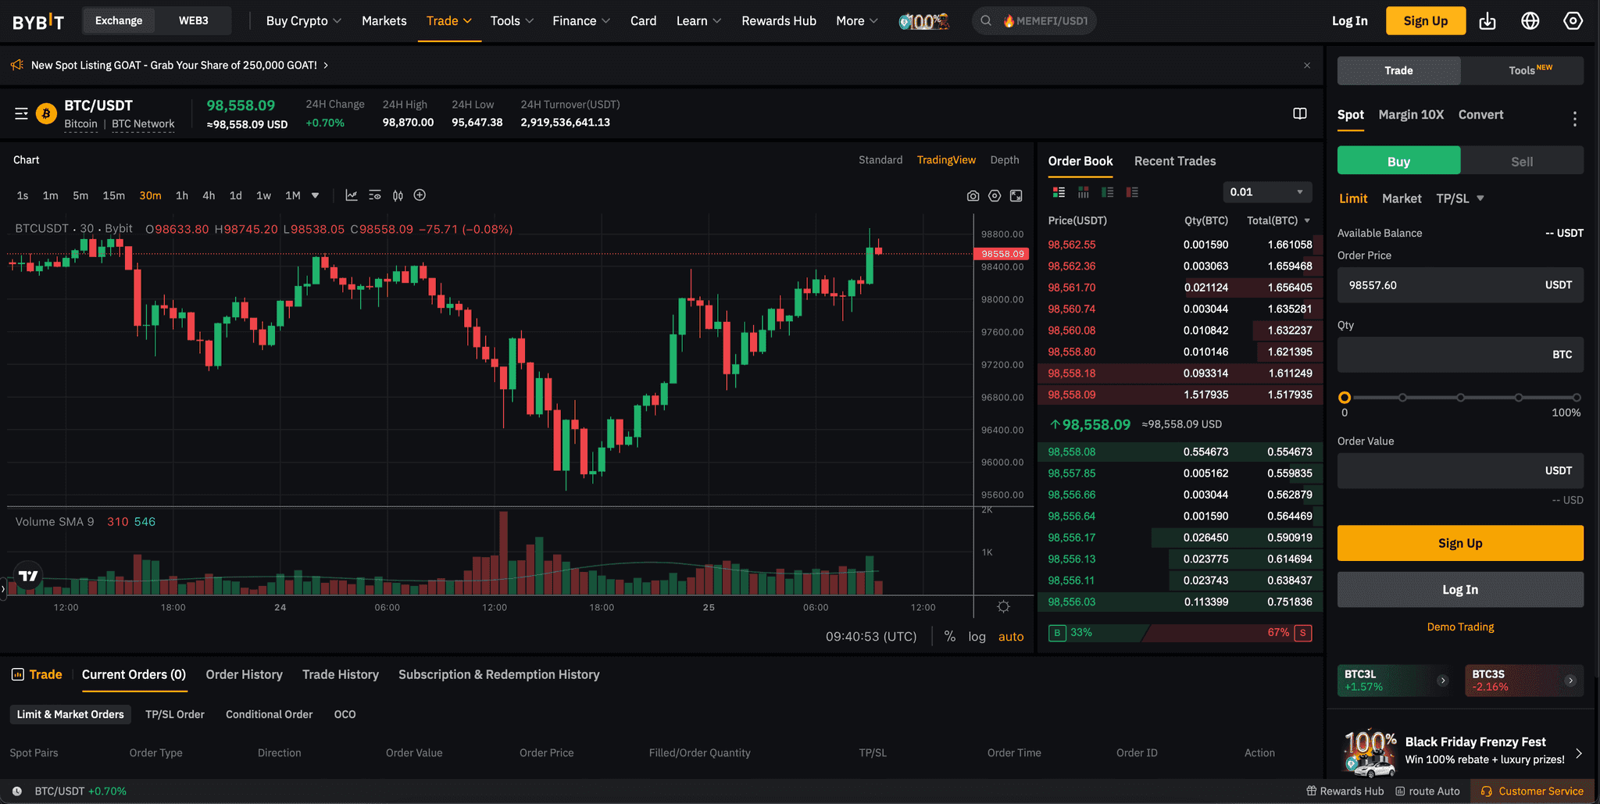Screen dimensions: 1600x804
Task: Switch to the Sell side
Action: click(x=1520, y=160)
